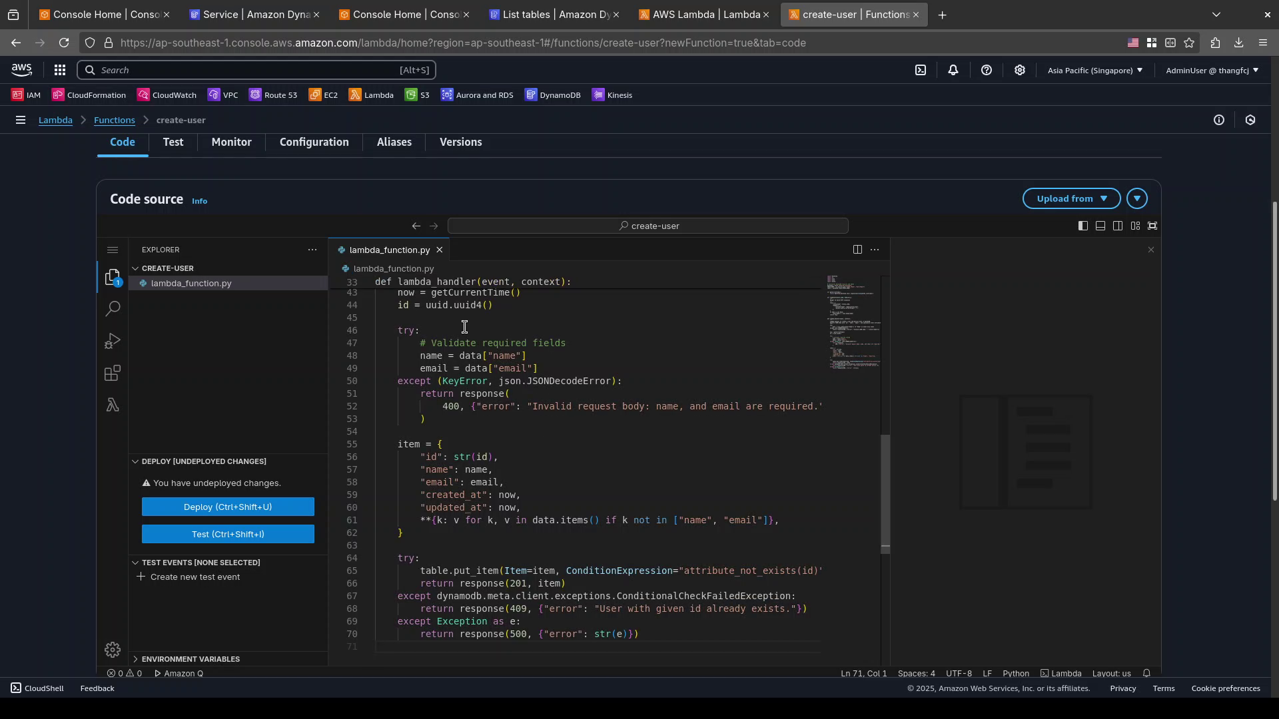Toggle the editor hamburger menu icon
Image resolution: width=1279 pixels, height=719 pixels.
click(x=113, y=250)
